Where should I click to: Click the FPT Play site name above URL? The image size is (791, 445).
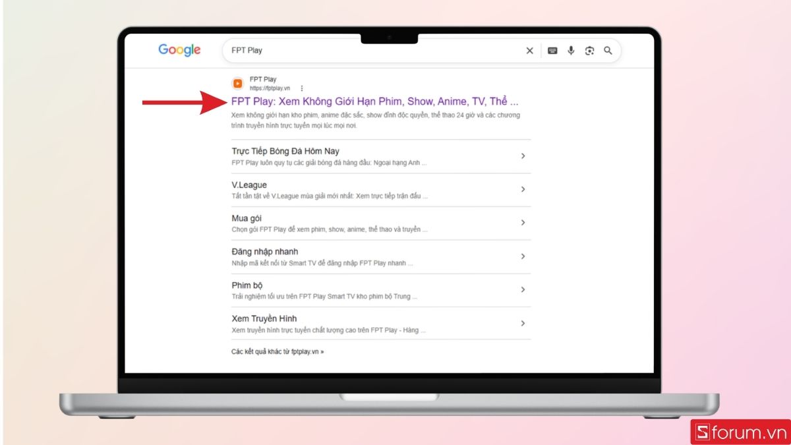(x=263, y=80)
